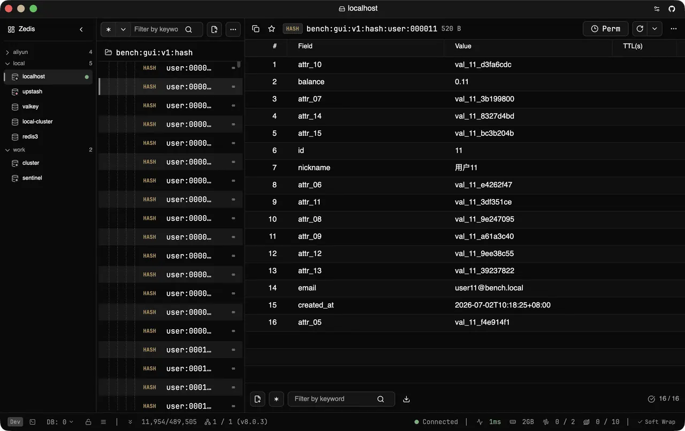Open the list menu icon in the status bar
The height and width of the screenshot is (431, 685).
pyautogui.click(x=103, y=422)
